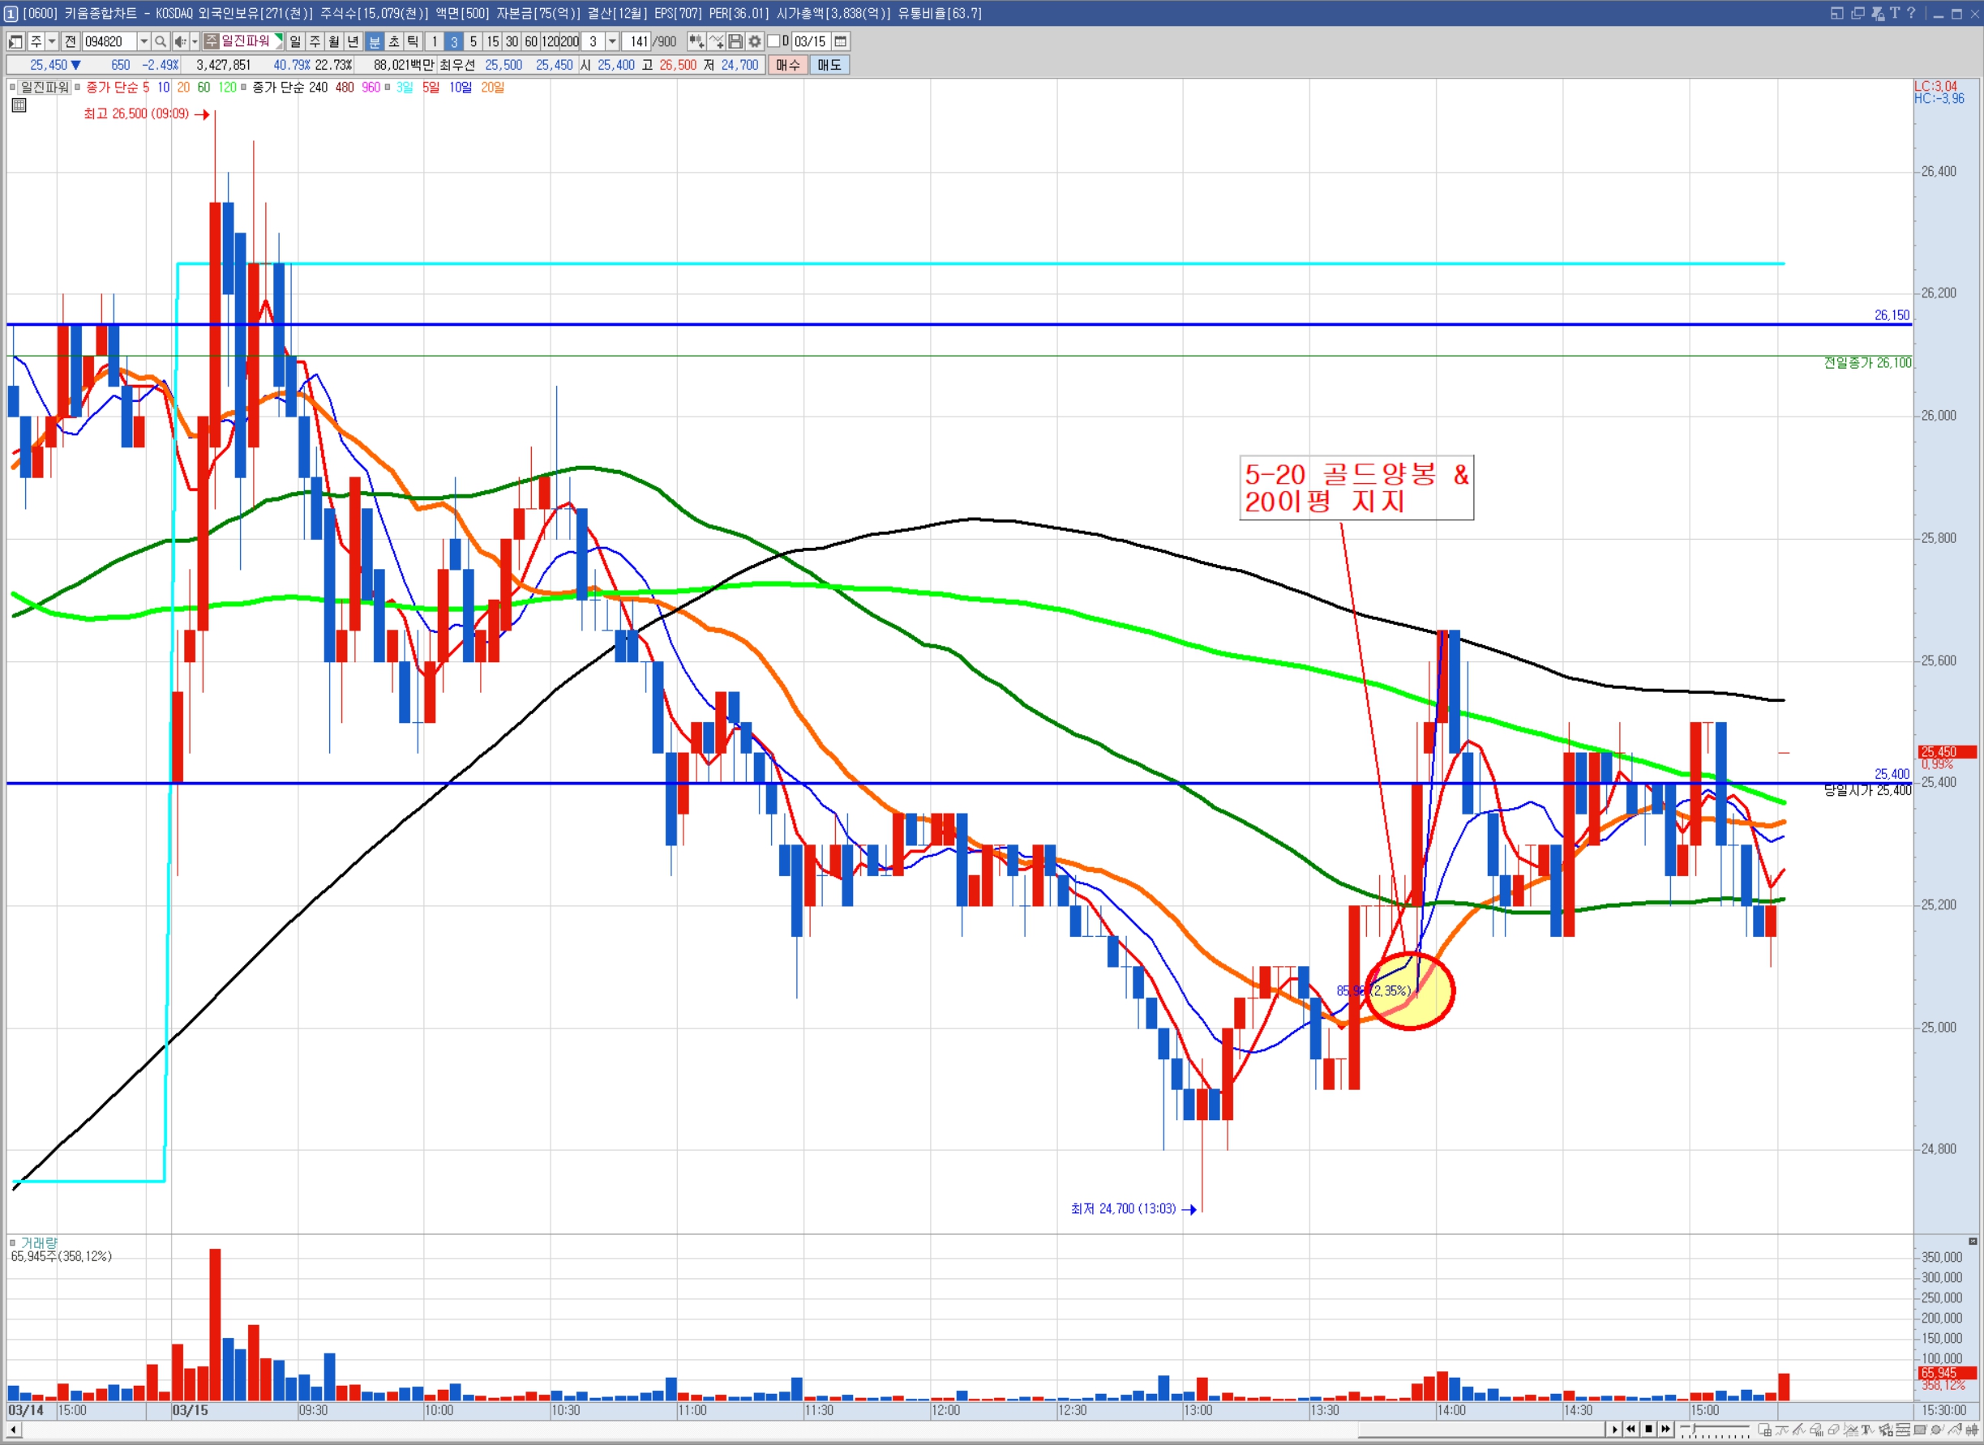Screen dimensions: 1984x1445
Task: Switch to 일 daily chart period
Action: click(295, 41)
